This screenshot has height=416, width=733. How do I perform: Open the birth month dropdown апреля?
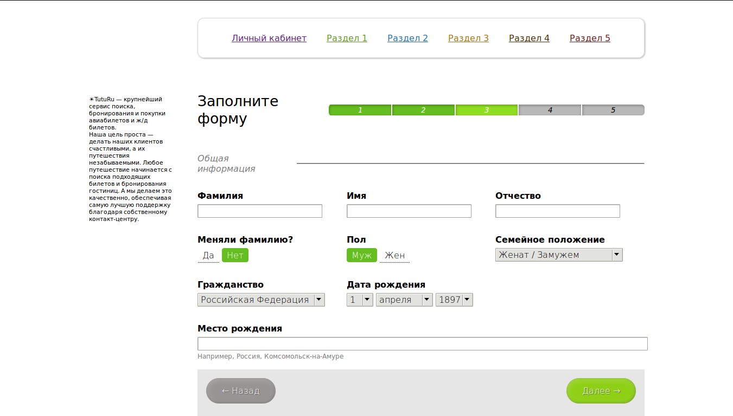coord(404,300)
